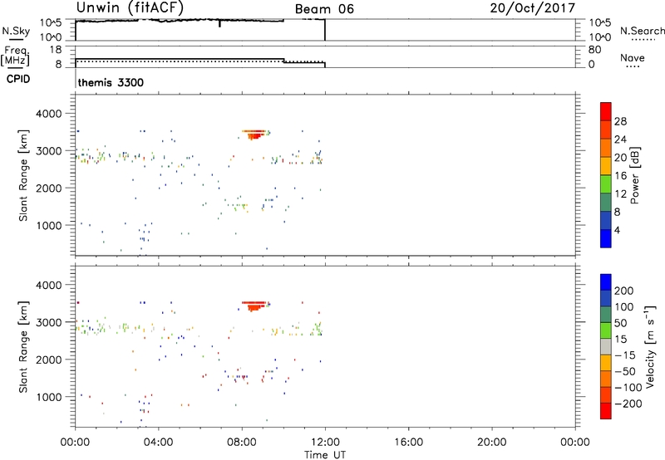The height and width of the screenshot is (460, 665).
Task: Click the 'Velocity [m s-1]' colorbar title
Action: [x=649, y=346]
